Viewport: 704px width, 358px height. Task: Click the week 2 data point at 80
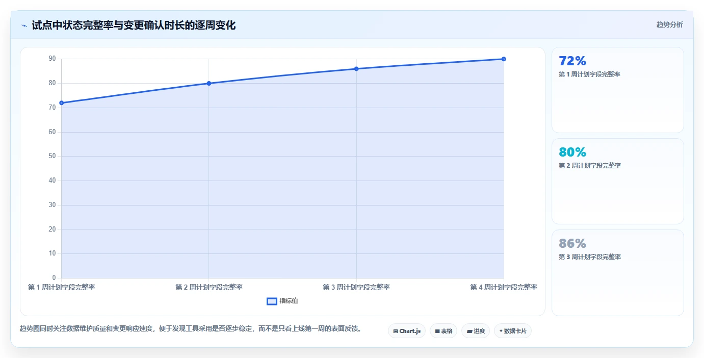pos(209,83)
